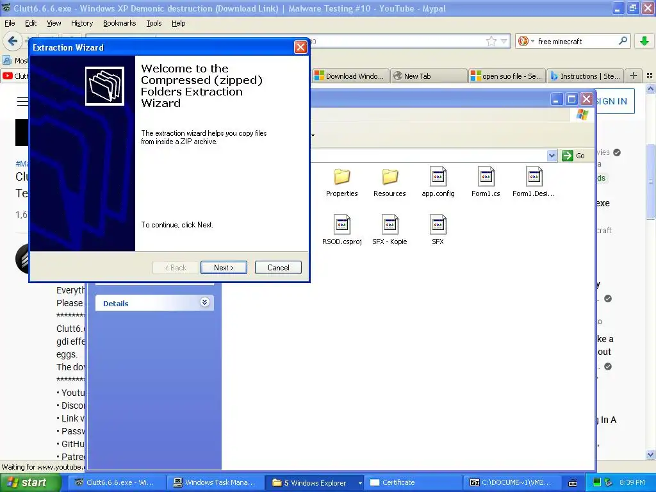Click the search magnifier icon
Image resolution: width=656 pixels, height=492 pixels.
pyautogui.click(x=623, y=41)
